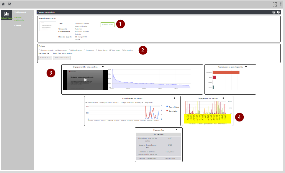Image resolution: width=285 pixels, height=173 pixels.
Task: Click info dot of Reproduccions per dispositiu
Action: (x=246, y=67)
